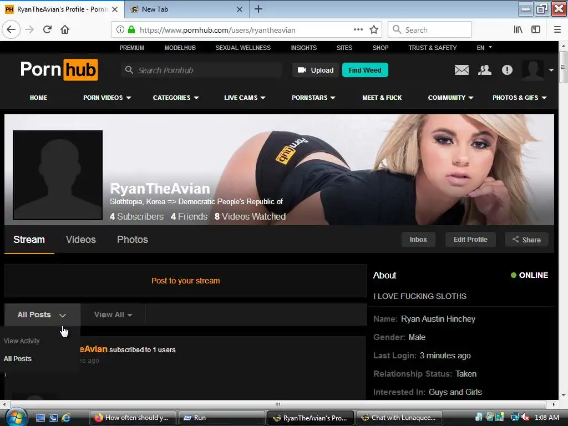Show site information icon in address bar

click(120, 30)
